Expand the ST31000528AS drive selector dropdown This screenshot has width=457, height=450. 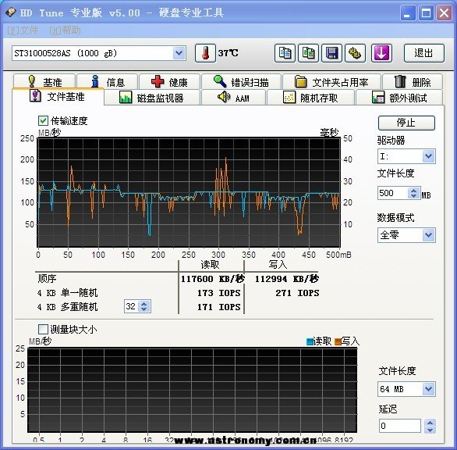179,53
